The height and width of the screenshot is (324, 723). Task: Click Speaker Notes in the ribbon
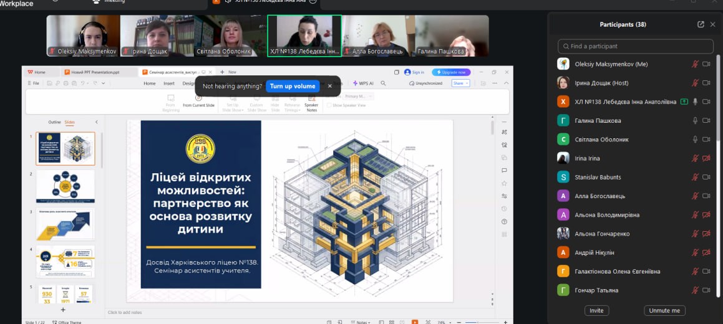click(311, 103)
